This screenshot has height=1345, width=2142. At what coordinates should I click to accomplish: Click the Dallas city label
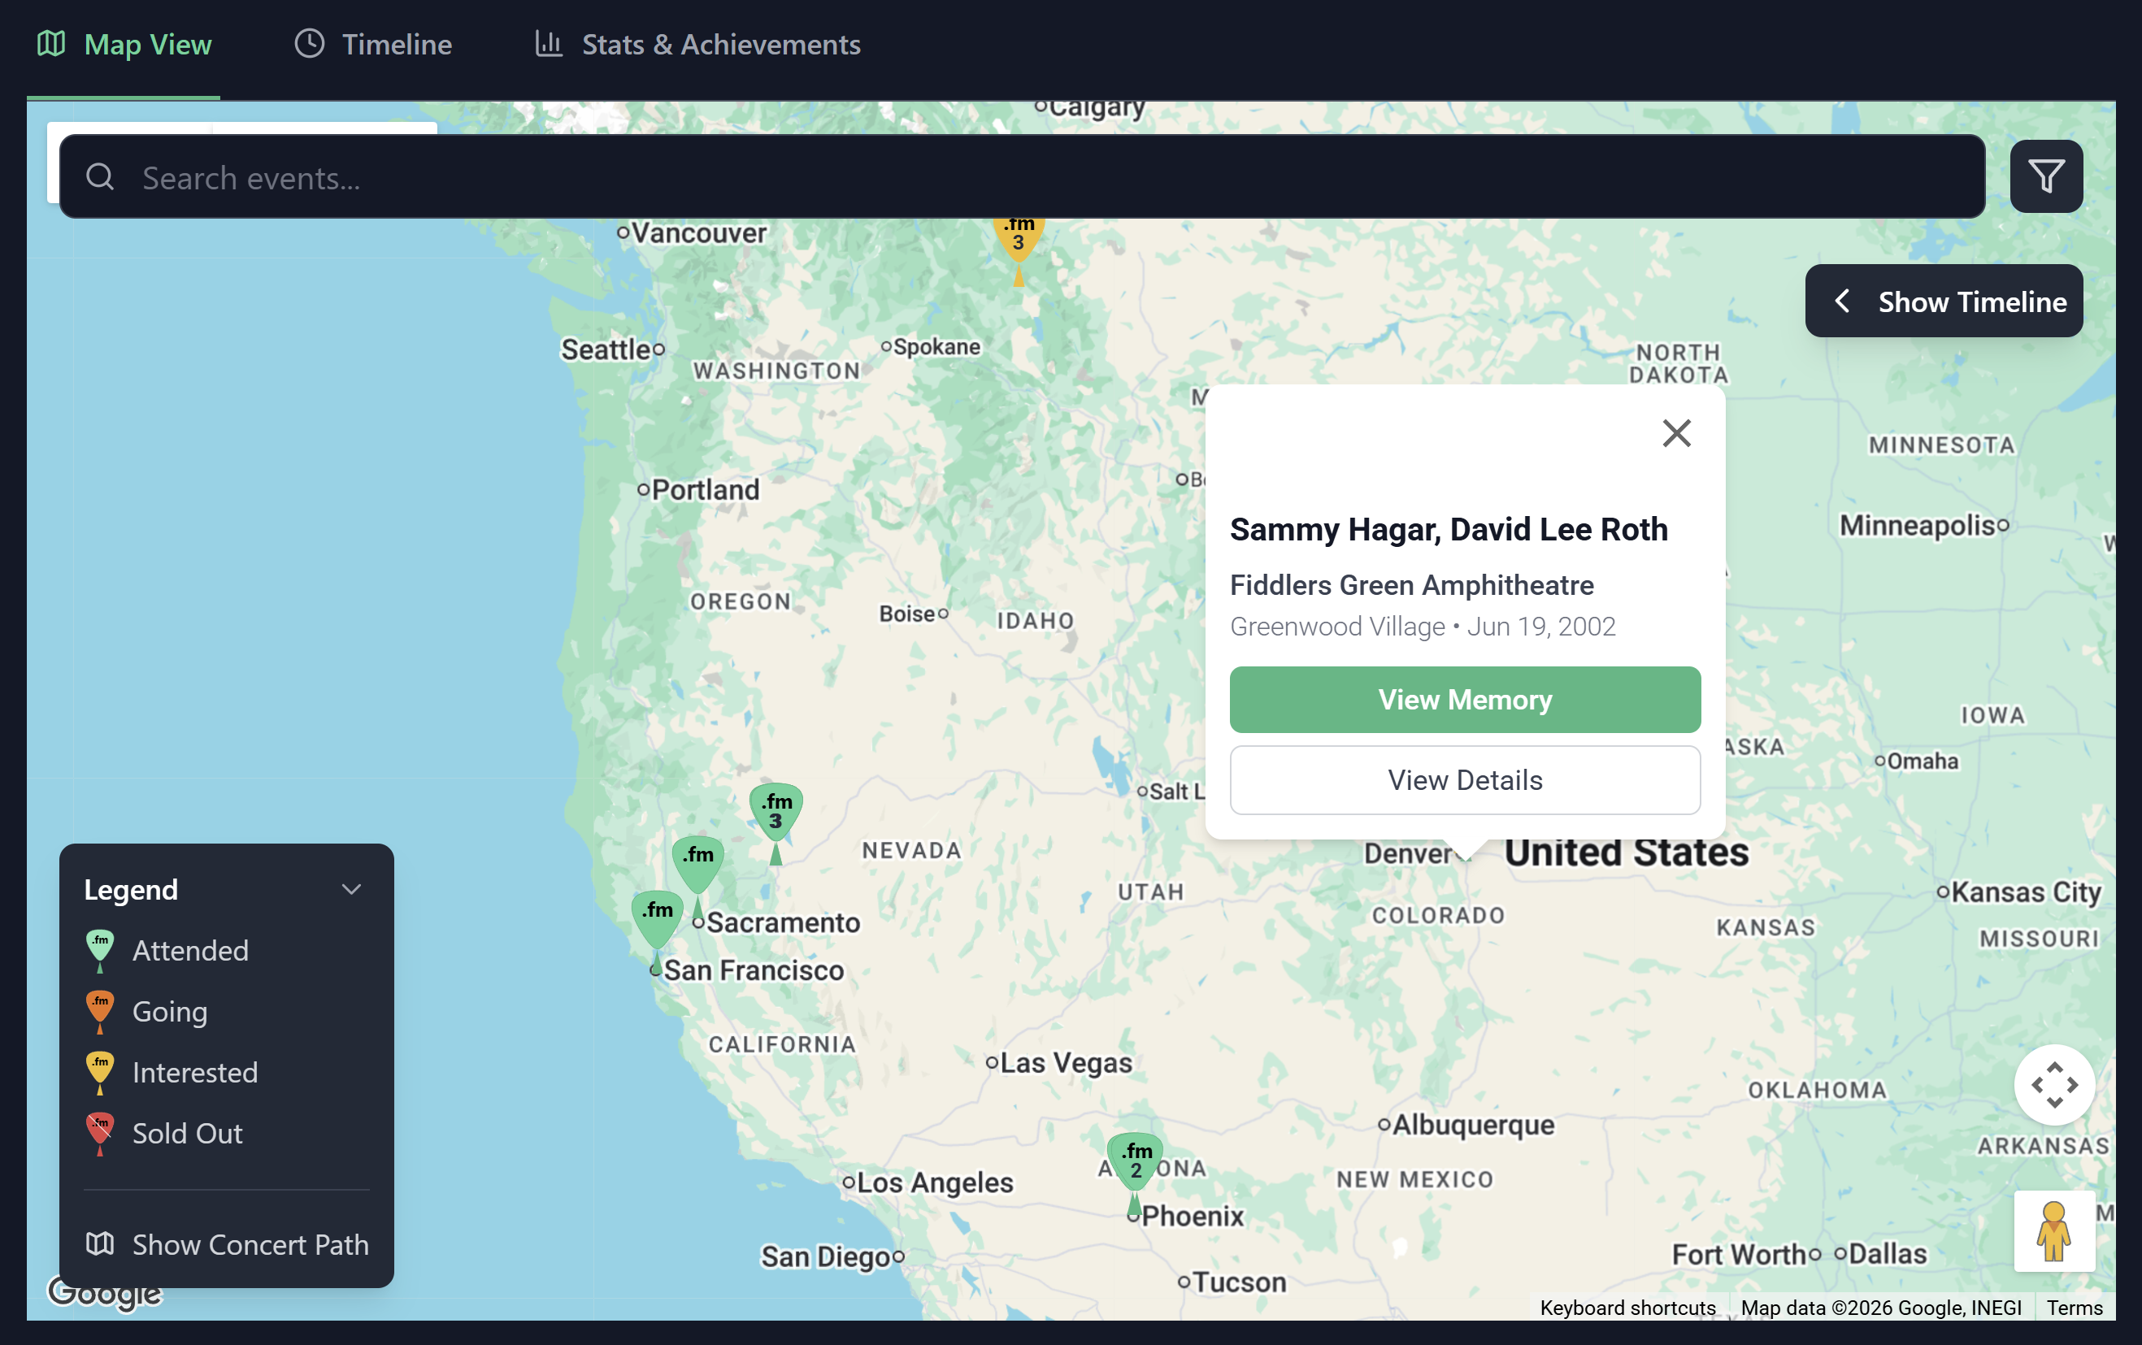click(x=1888, y=1253)
